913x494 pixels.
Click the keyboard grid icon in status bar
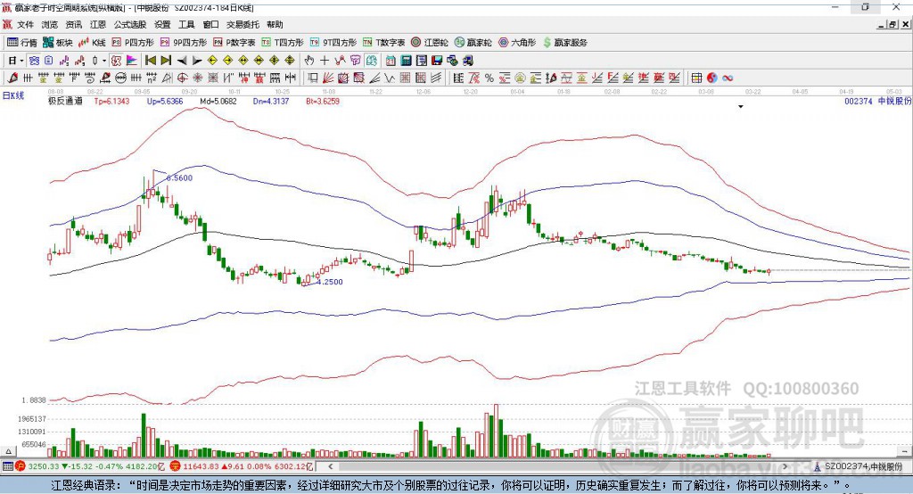[x=7, y=466]
